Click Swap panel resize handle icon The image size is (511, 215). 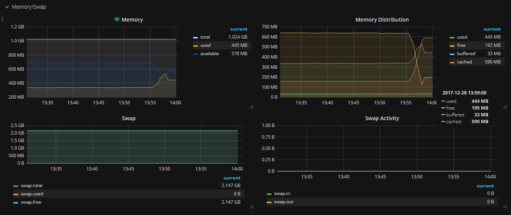click(x=251, y=206)
